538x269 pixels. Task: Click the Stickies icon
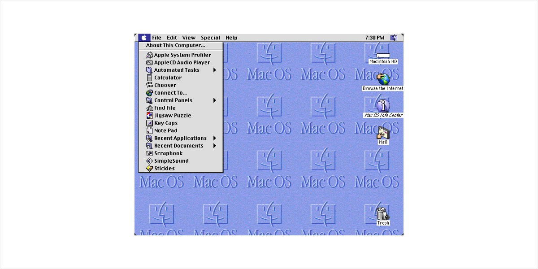point(150,169)
